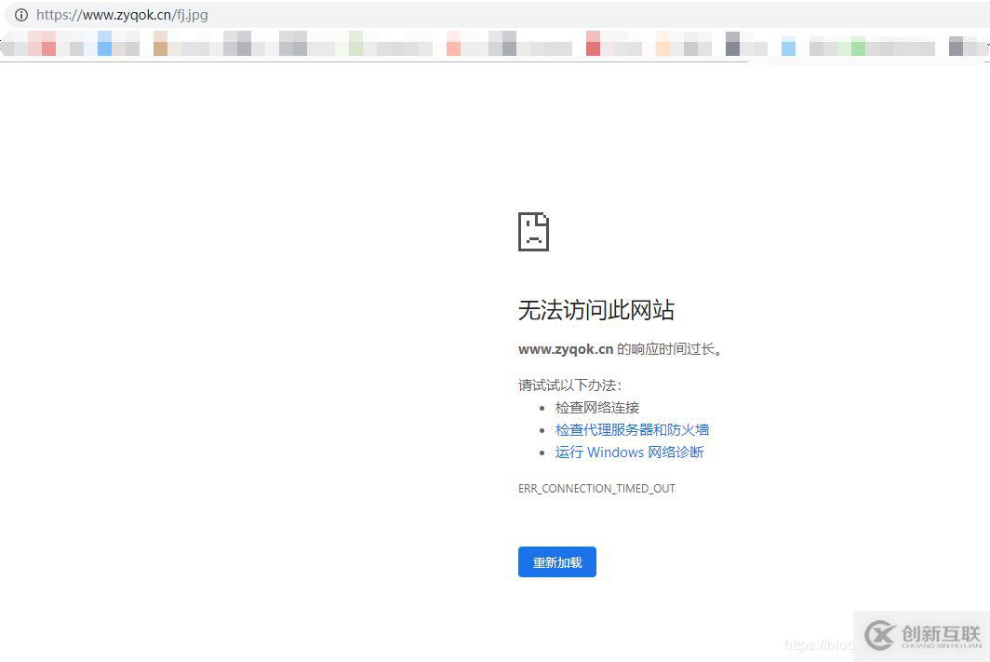This screenshot has width=990, height=662.
Task: Click the 无法访问此网站 heading
Action: pos(595,310)
